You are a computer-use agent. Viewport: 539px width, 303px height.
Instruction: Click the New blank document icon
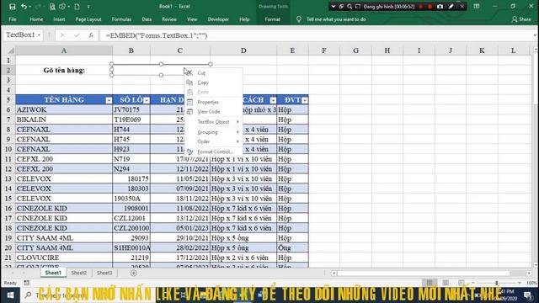[x=77, y=7]
